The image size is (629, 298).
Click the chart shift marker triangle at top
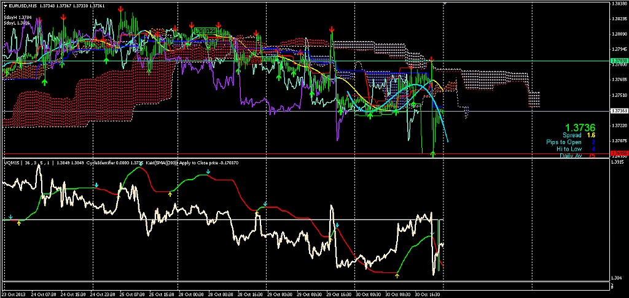443,3
